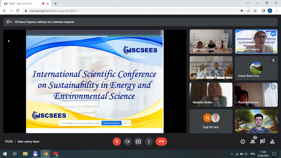Open Task View on the taskbar
This screenshot has width=281, height=158.
15,154
